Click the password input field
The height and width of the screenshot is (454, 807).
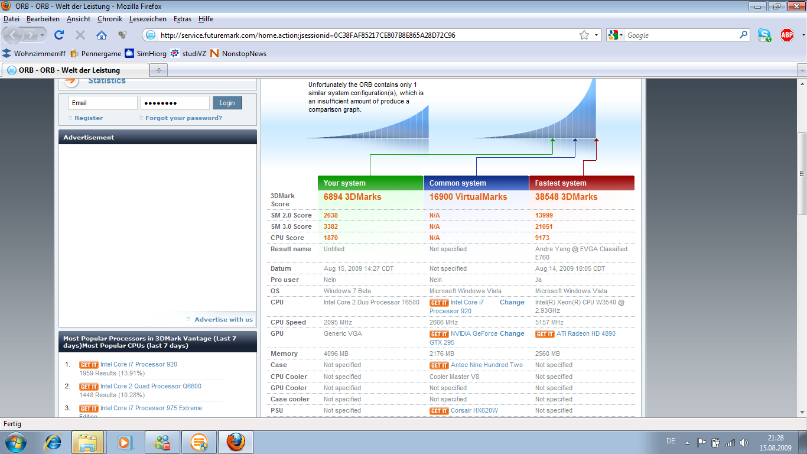(x=175, y=103)
